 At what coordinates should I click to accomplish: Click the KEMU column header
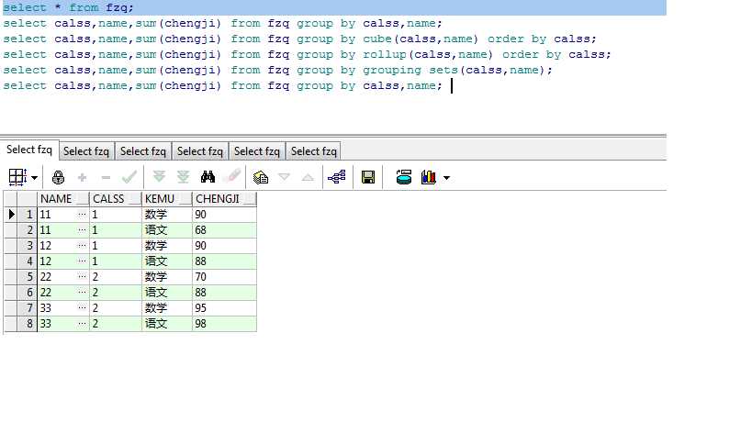[167, 199]
